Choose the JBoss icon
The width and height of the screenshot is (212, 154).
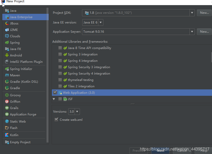7,23
